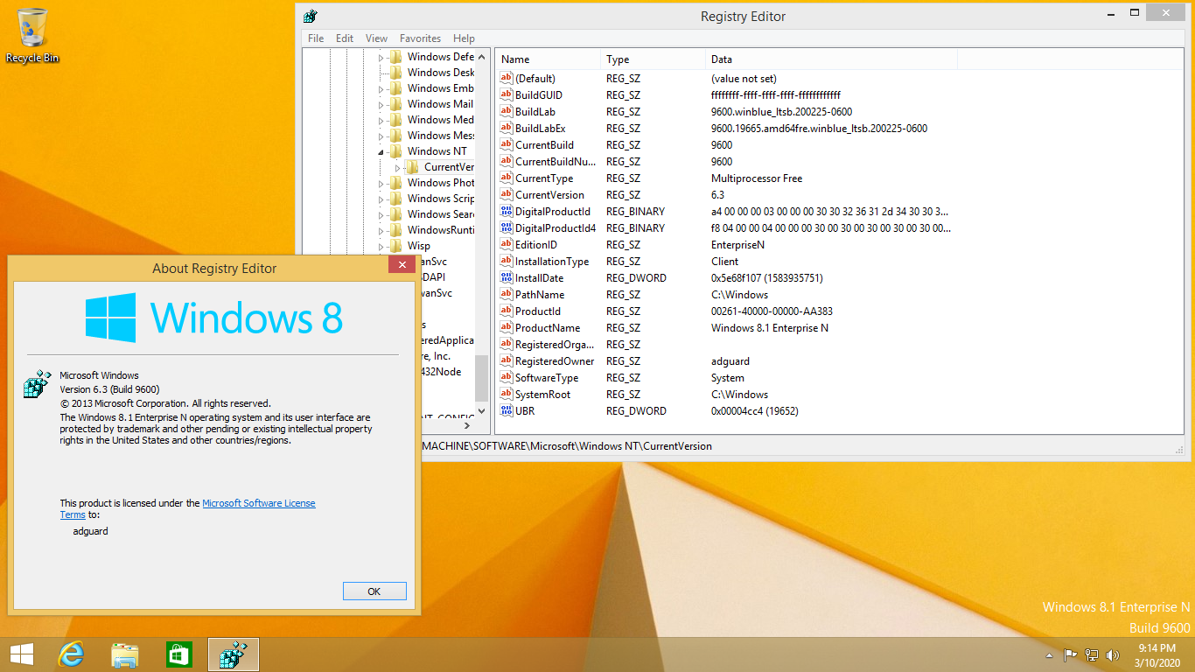Select the Windows Script tree item
This screenshot has width=1195, height=672.
(x=441, y=198)
